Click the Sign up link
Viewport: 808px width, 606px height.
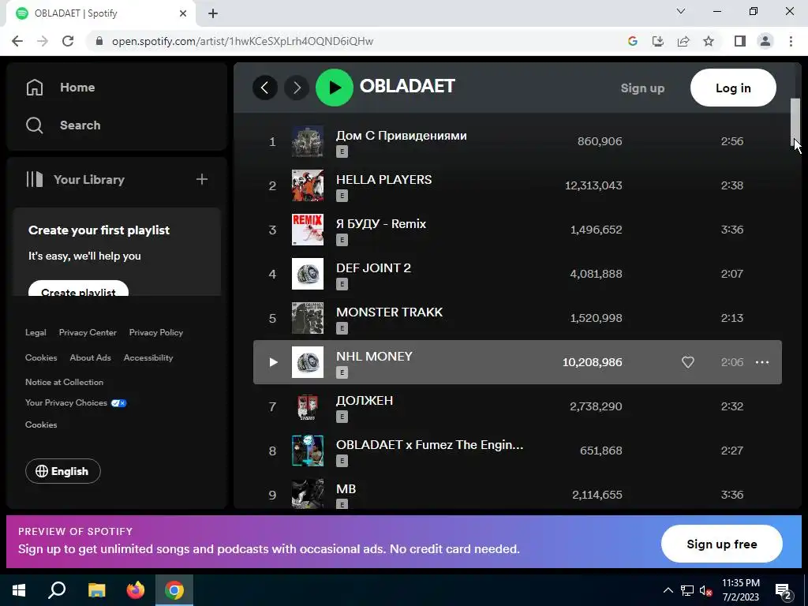point(642,88)
